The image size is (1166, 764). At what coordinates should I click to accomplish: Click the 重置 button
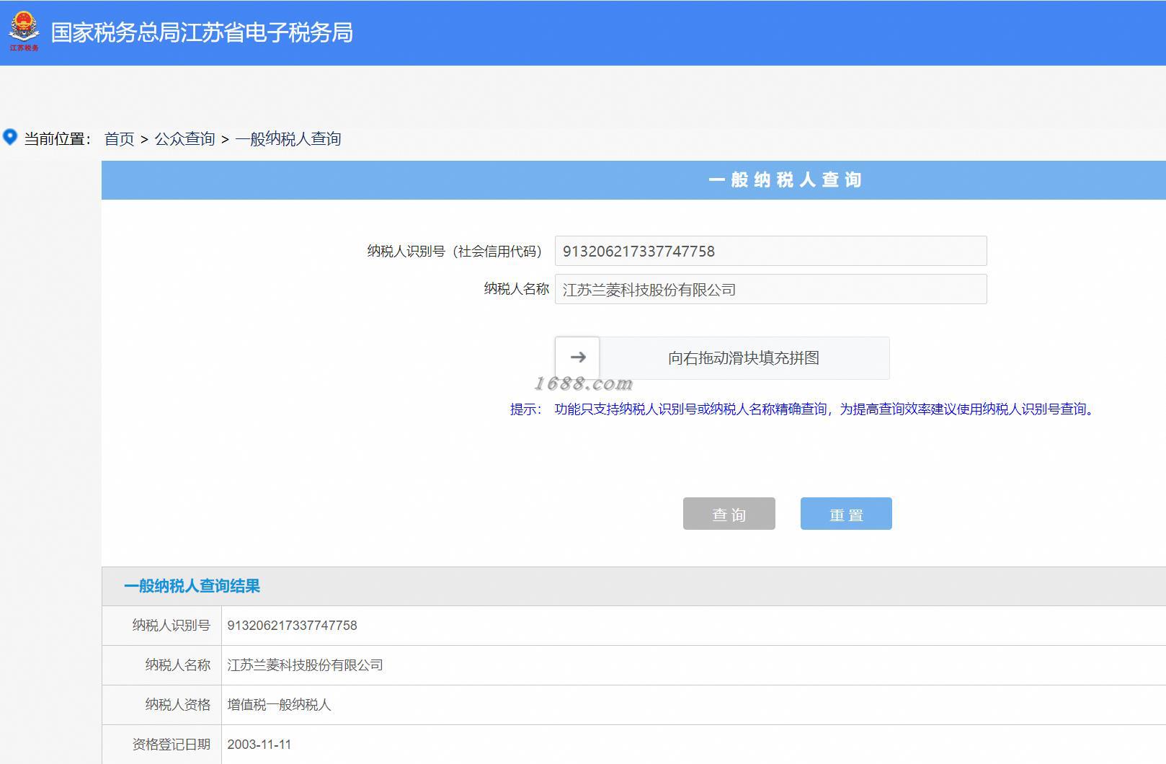click(846, 514)
